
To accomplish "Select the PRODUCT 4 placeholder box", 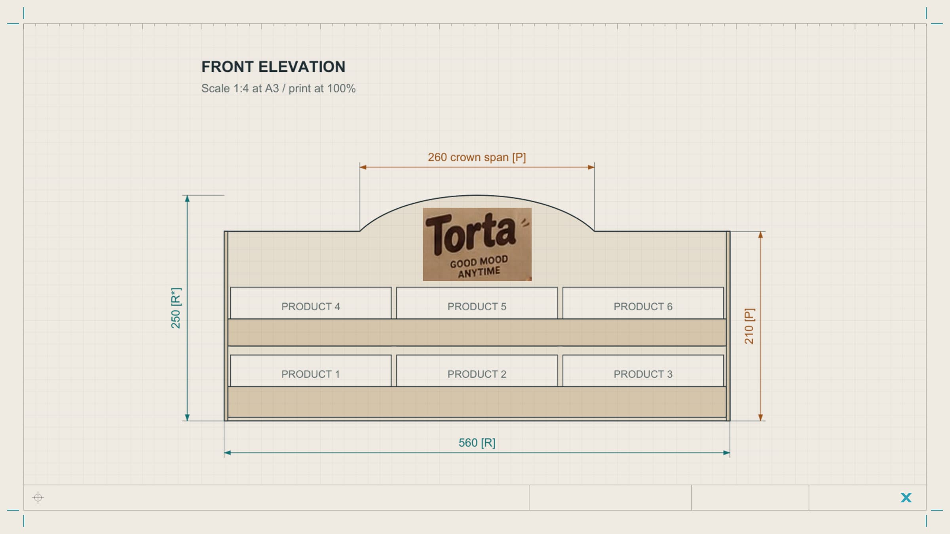I will click(311, 303).
